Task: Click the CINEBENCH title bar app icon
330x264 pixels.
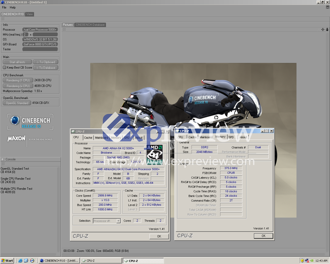Action: pyautogui.click(x=2, y=2)
